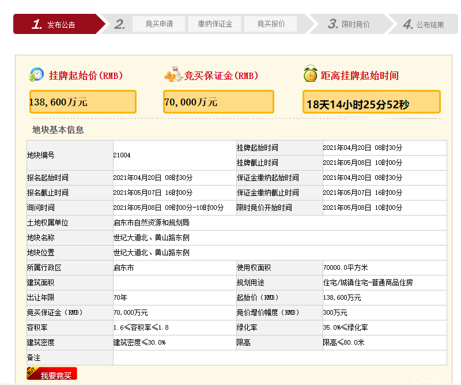Screen dimensions: 461x385
Task: Click the 出让年限 value 70年
Action: 120,297
